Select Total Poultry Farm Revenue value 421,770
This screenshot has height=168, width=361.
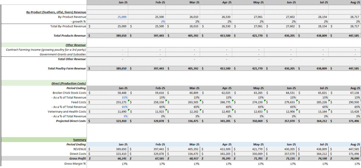pyautogui.click(x=257, y=69)
